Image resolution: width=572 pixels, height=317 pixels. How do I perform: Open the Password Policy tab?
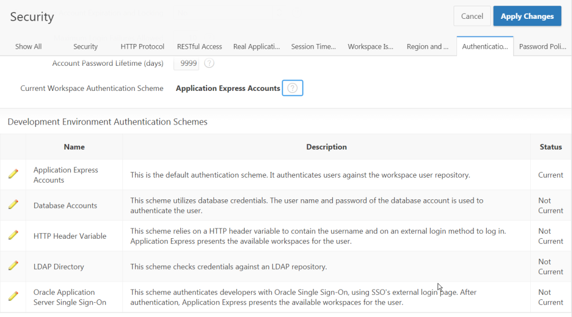point(542,47)
